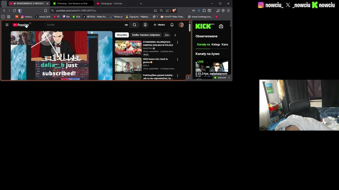Viewport: 339px width, 190px height.
Task: Bookmark this page via bookmark icon
Action: coord(46,11)
